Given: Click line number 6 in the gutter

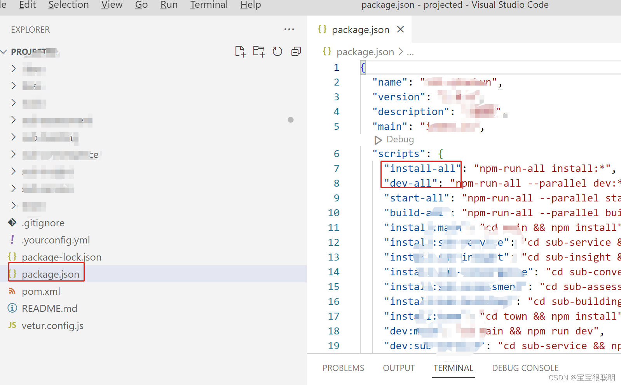Looking at the screenshot, I should tap(337, 154).
